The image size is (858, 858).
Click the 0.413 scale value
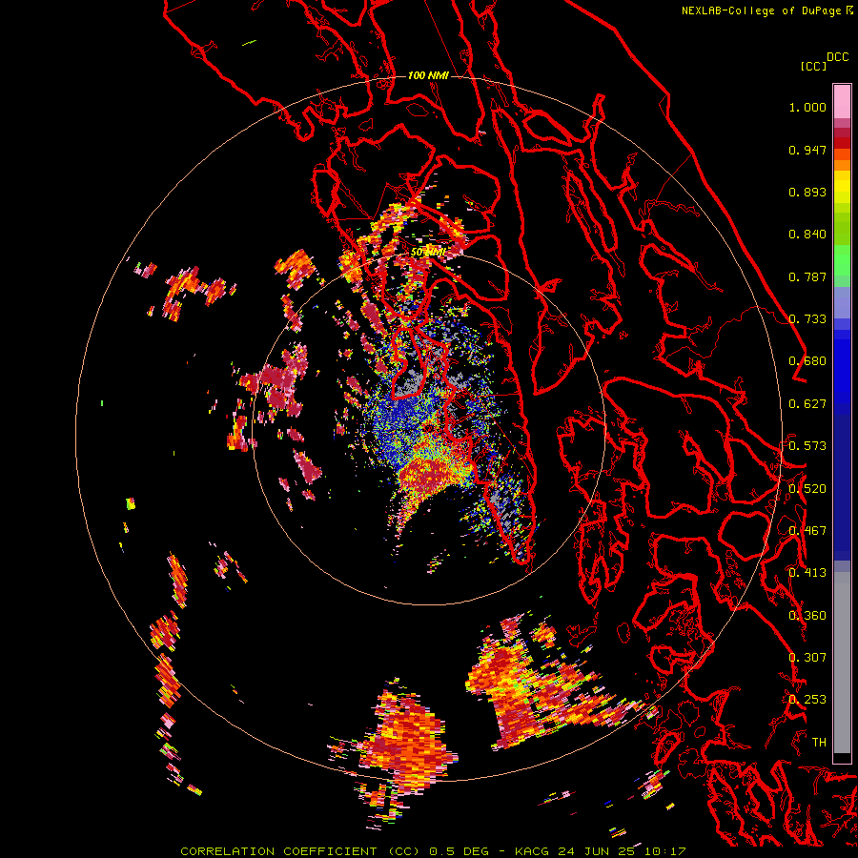click(x=807, y=573)
